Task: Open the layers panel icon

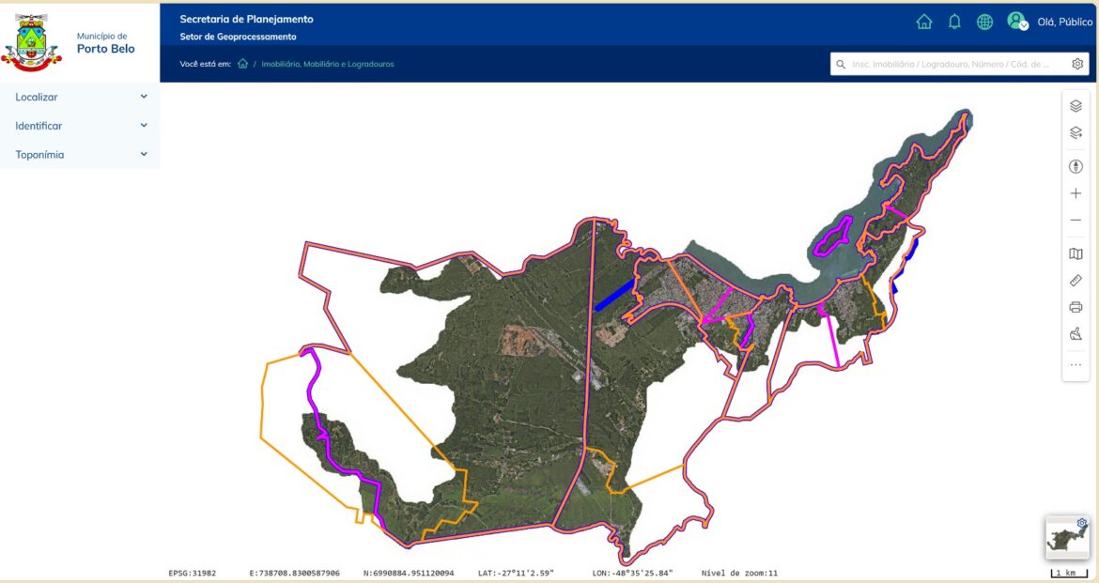Action: click(x=1076, y=106)
